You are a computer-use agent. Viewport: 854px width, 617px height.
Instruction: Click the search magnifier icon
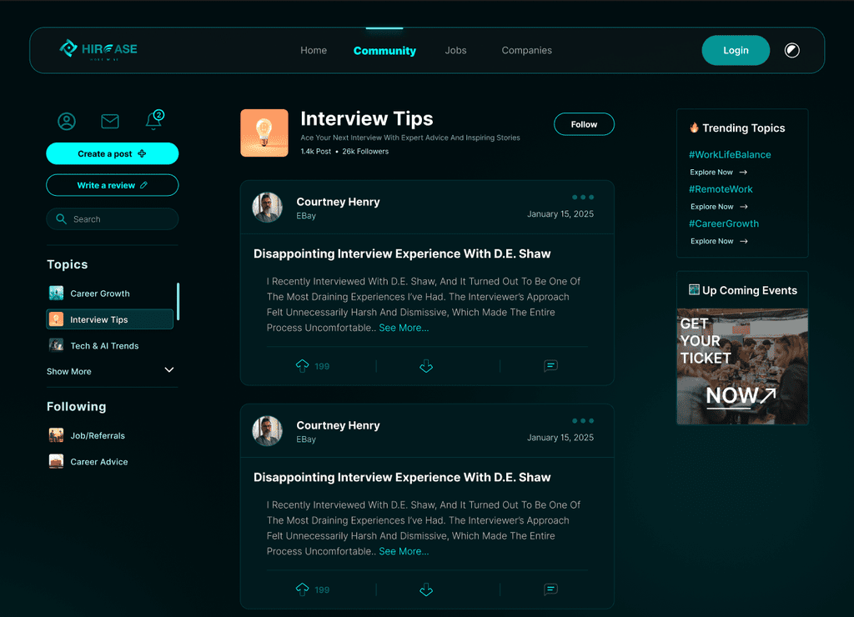61,219
